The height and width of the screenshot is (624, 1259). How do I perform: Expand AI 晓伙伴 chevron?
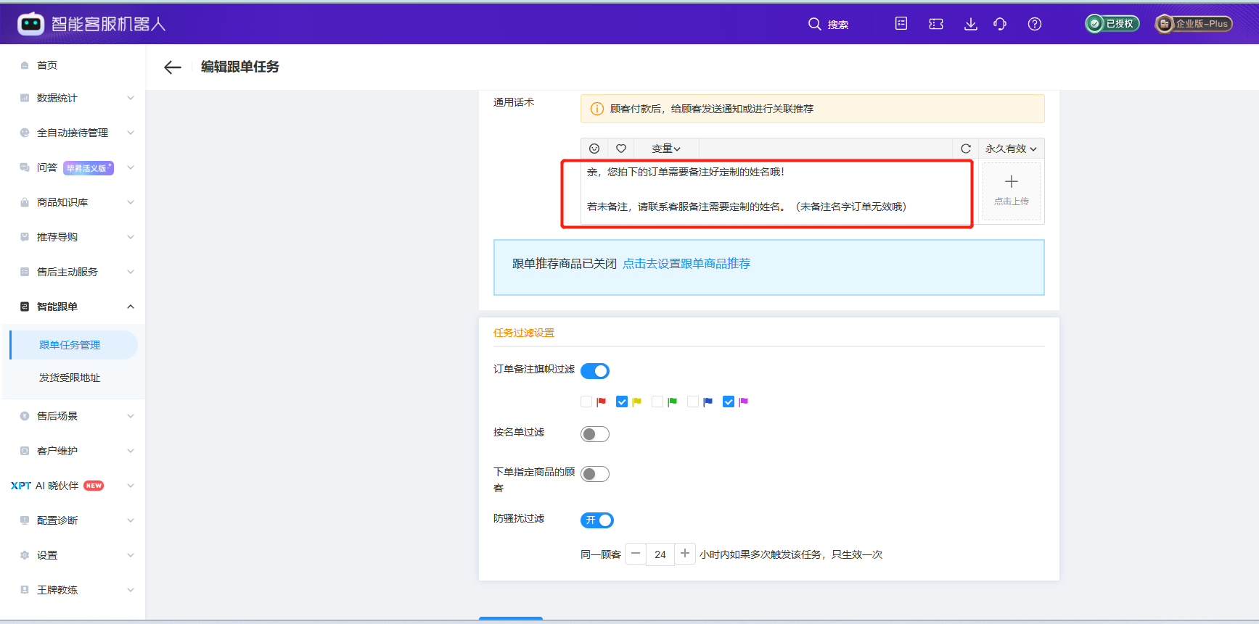[131, 486]
